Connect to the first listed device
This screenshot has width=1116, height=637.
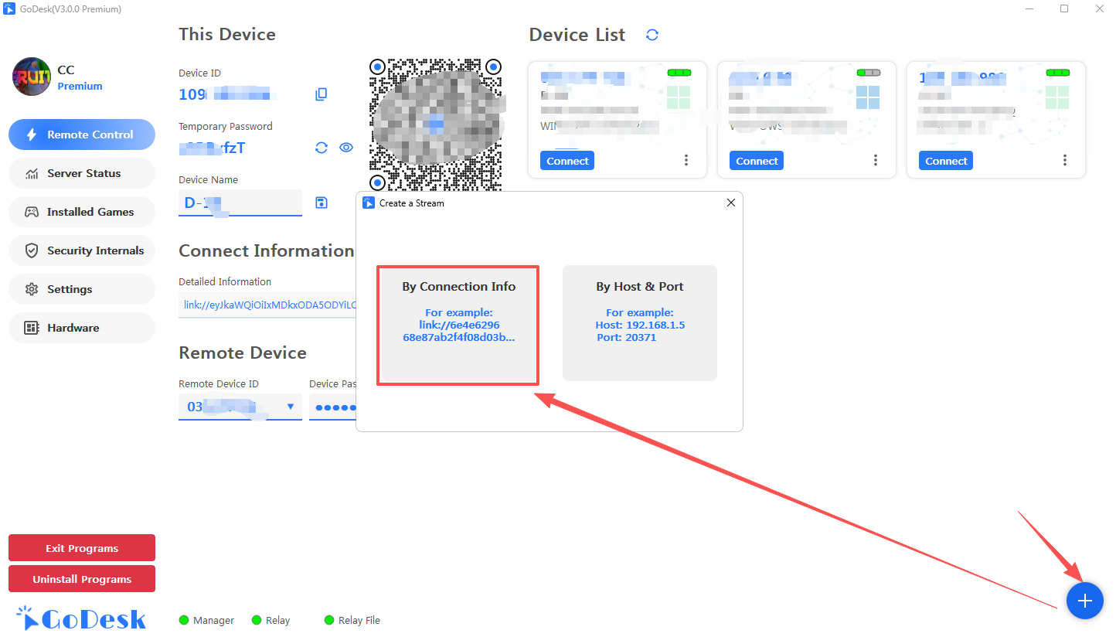567,161
